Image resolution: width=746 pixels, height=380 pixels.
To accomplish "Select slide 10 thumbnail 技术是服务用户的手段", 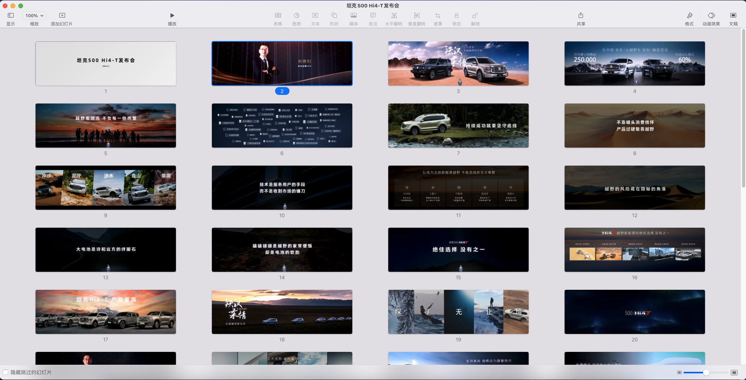I will click(x=282, y=188).
